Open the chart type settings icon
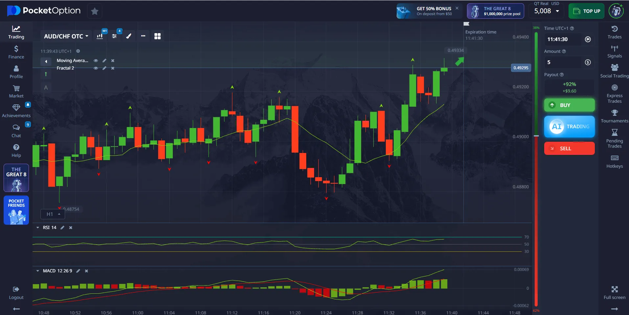Viewport: 629px width, 315px height. 100,36
